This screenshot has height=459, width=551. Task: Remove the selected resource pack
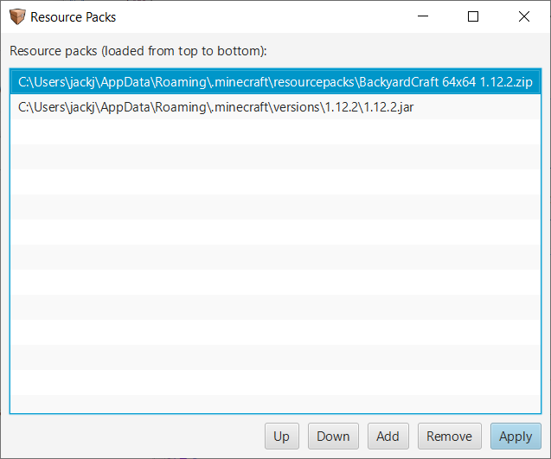pos(449,437)
